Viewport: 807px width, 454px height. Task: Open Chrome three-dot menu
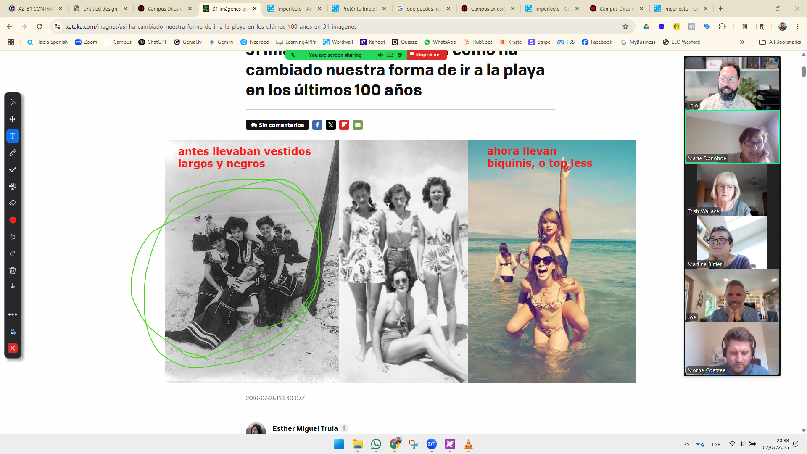coord(798,26)
